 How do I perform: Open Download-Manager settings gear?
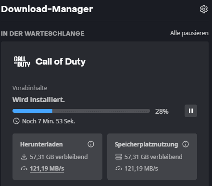(x=204, y=9)
